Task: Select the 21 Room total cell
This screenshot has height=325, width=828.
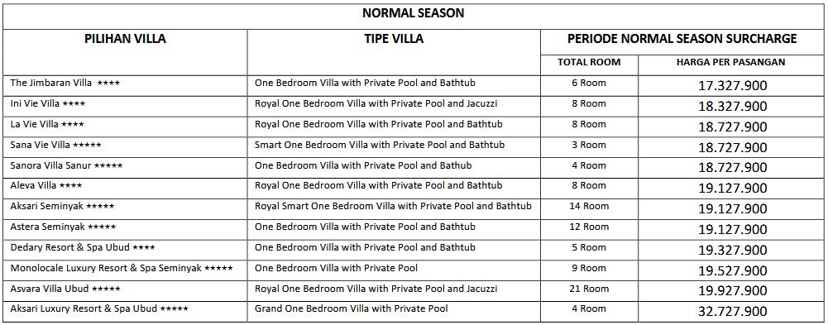Action: (589, 291)
